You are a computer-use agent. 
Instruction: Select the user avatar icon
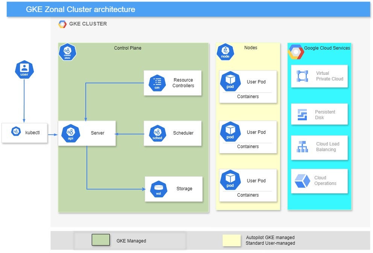[24, 69]
